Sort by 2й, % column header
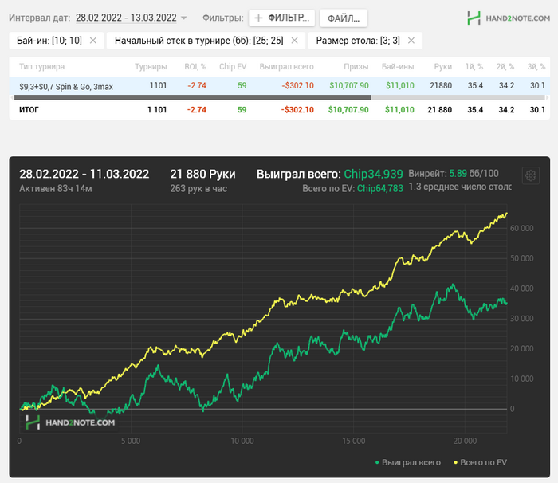 click(505, 67)
